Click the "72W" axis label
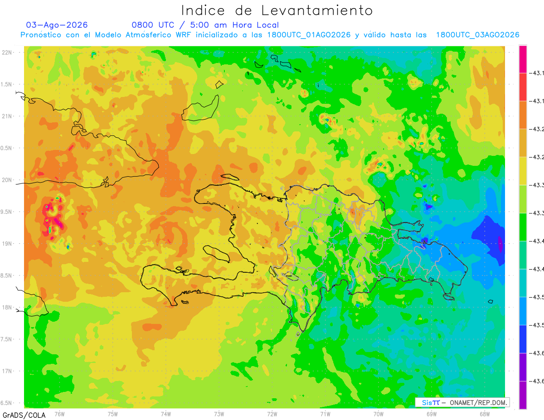This screenshot has width=544, height=420. tap(272, 414)
